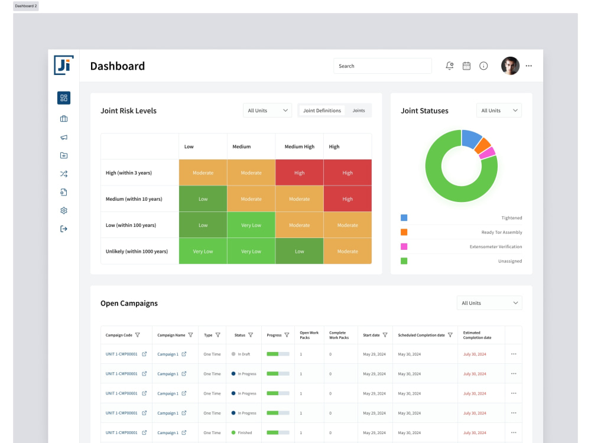Filter by Campaign Code column
Image resolution: width=591 pixels, height=443 pixels.
[138, 335]
